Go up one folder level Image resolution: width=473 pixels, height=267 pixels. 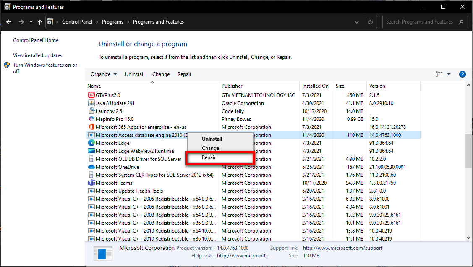tap(40, 22)
